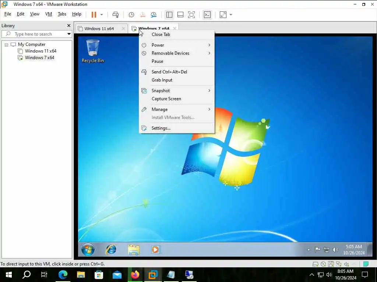Open the power options dropdown arrow beside Pause
This screenshot has width=377, height=282.
pyautogui.click(x=102, y=15)
